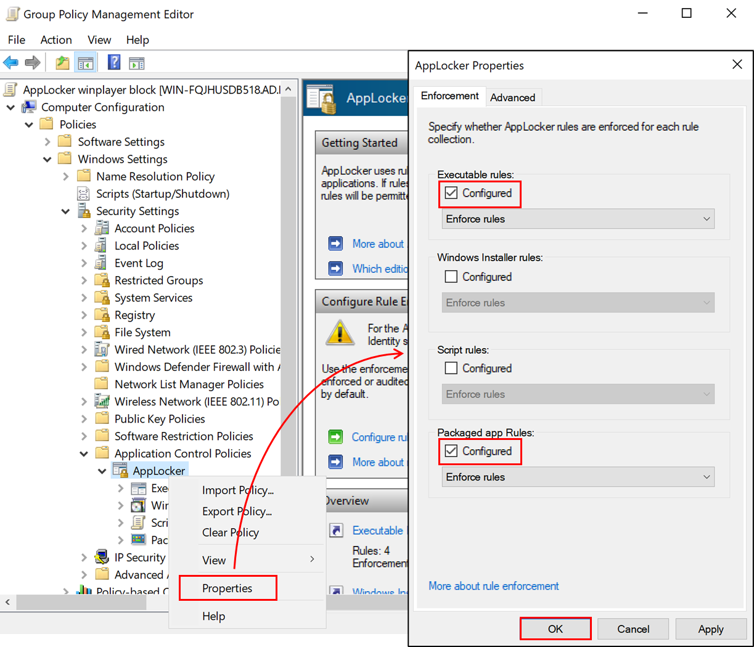754x647 pixels.
Task: Toggle the Show/Hide Action Pane icon
Action: (137, 62)
